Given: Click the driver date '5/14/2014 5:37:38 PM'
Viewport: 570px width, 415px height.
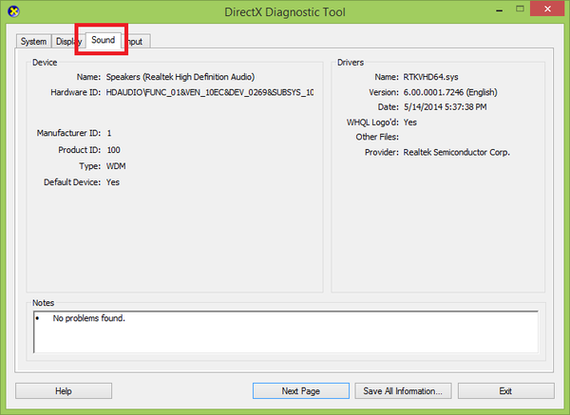Looking at the screenshot, I should tap(446, 107).
